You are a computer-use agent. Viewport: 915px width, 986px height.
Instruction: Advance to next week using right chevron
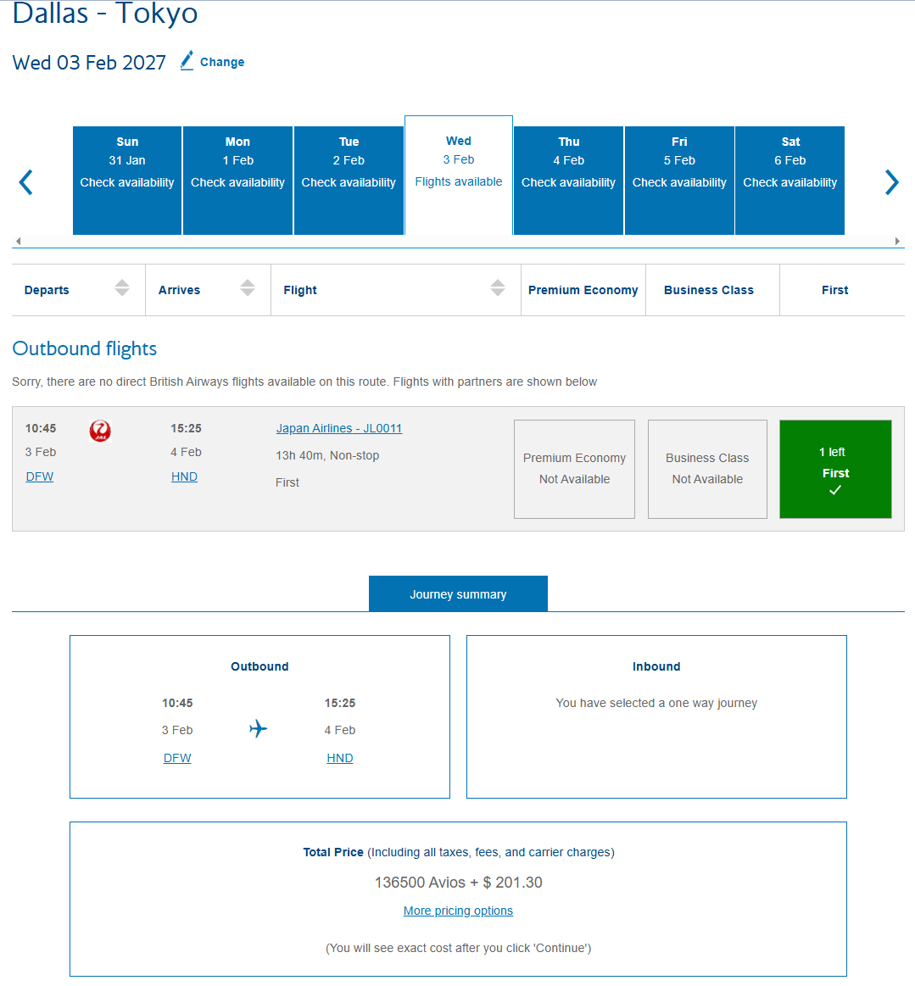(x=891, y=182)
